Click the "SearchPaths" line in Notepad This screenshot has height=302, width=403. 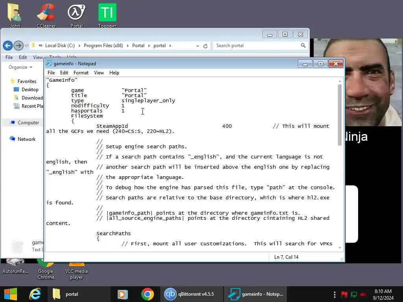coord(114,234)
